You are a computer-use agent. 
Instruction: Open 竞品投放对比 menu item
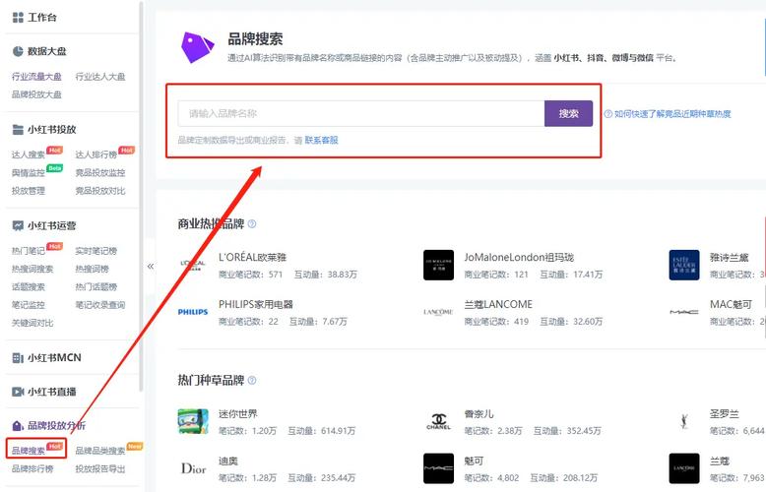coord(100,191)
